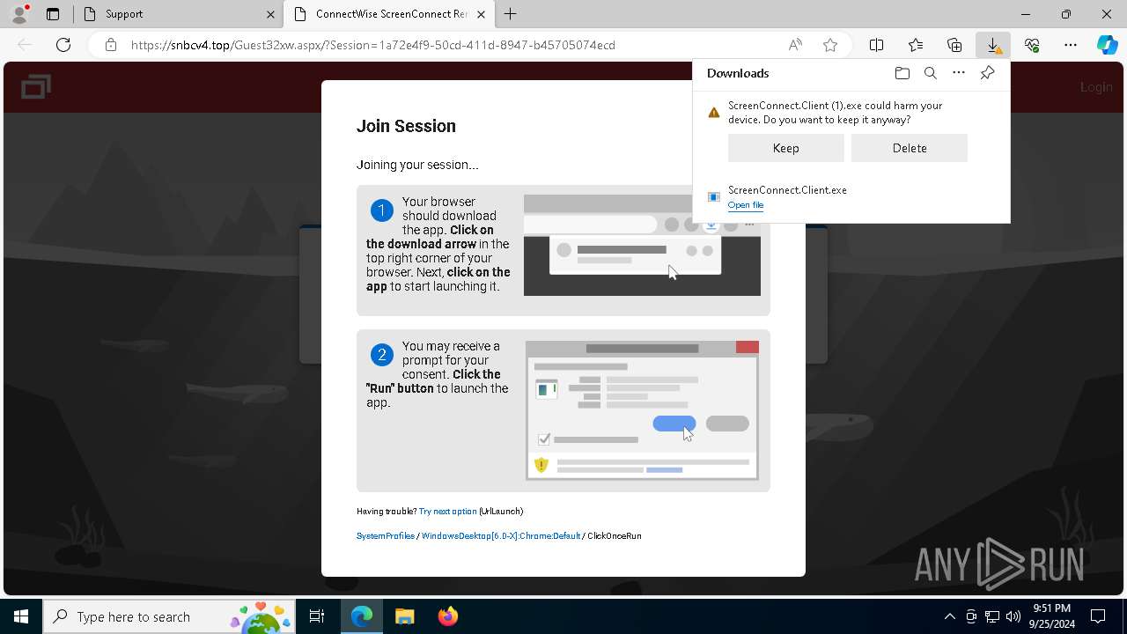This screenshot has height=634, width=1127.
Task: Open the Windows Start menu
Action: point(21,616)
